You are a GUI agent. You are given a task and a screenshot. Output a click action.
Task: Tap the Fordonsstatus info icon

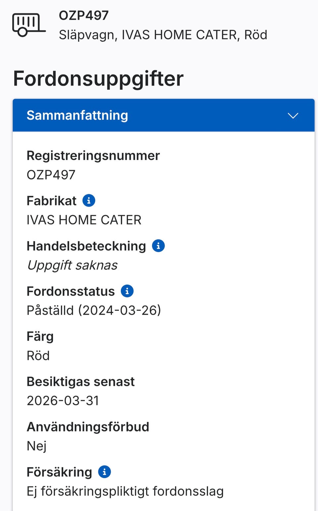[x=127, y=291]
